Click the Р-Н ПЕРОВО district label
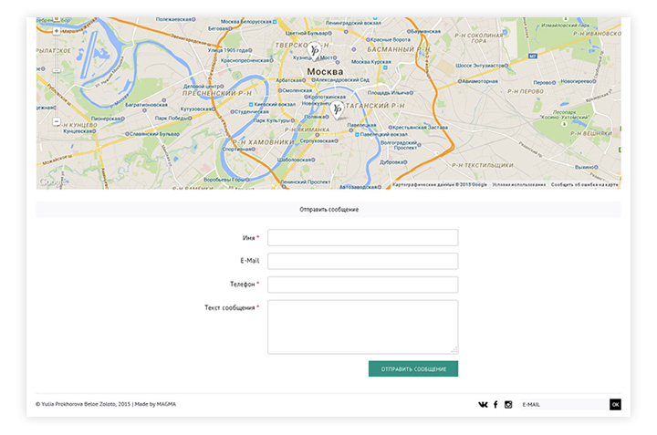Image resolution: width=657 pixels, height=435 pixels. coord(526,91)
